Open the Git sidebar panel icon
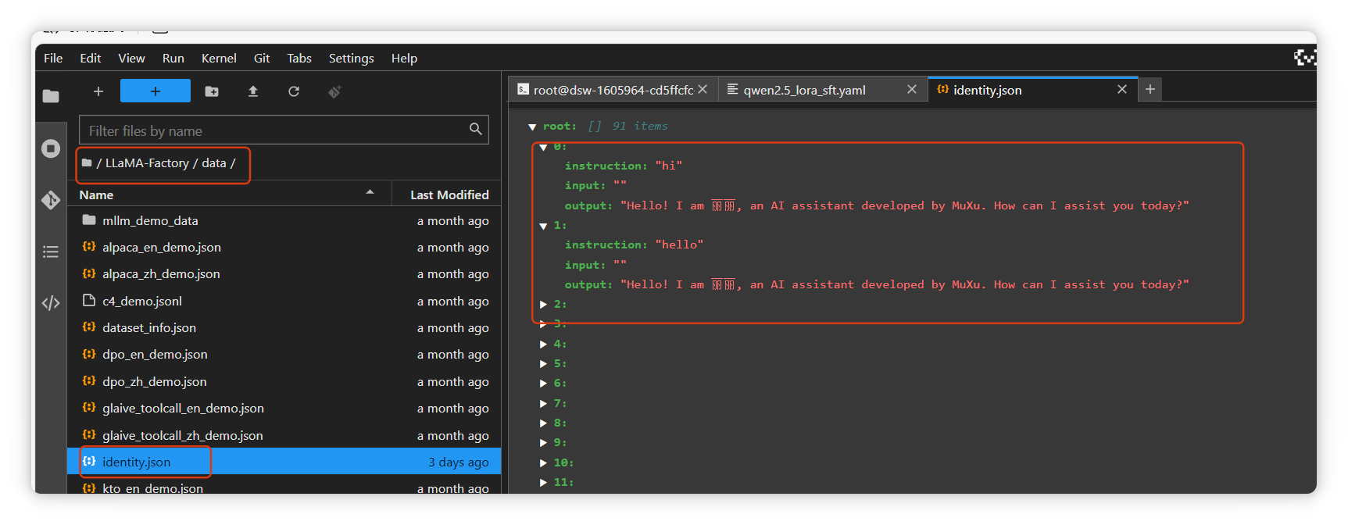1348x525 pixels. coord(51,200)
